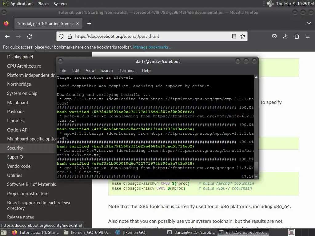
Task: Open the System menu
Action: pos(60,4)
